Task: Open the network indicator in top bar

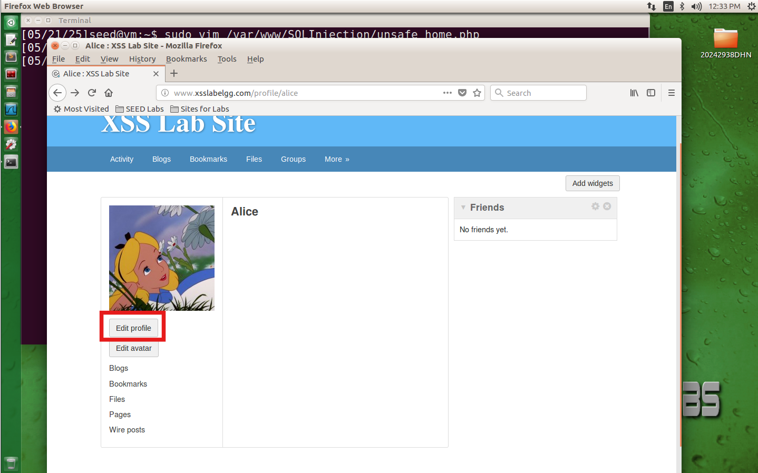Action: point(652,6)
